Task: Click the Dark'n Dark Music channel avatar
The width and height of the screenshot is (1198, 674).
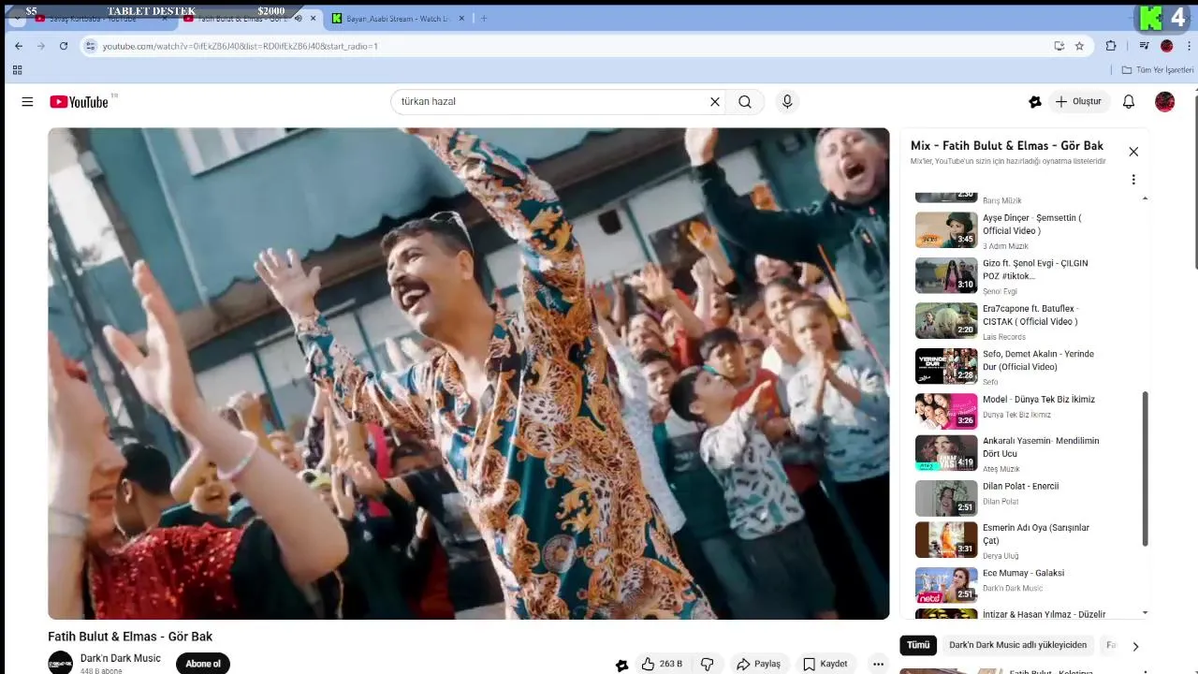Action: point(61,663)
